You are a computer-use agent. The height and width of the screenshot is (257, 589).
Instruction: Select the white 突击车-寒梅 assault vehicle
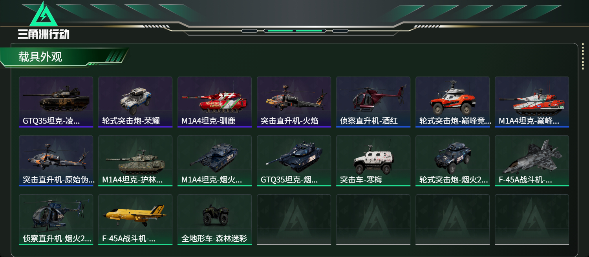[373, 161]
